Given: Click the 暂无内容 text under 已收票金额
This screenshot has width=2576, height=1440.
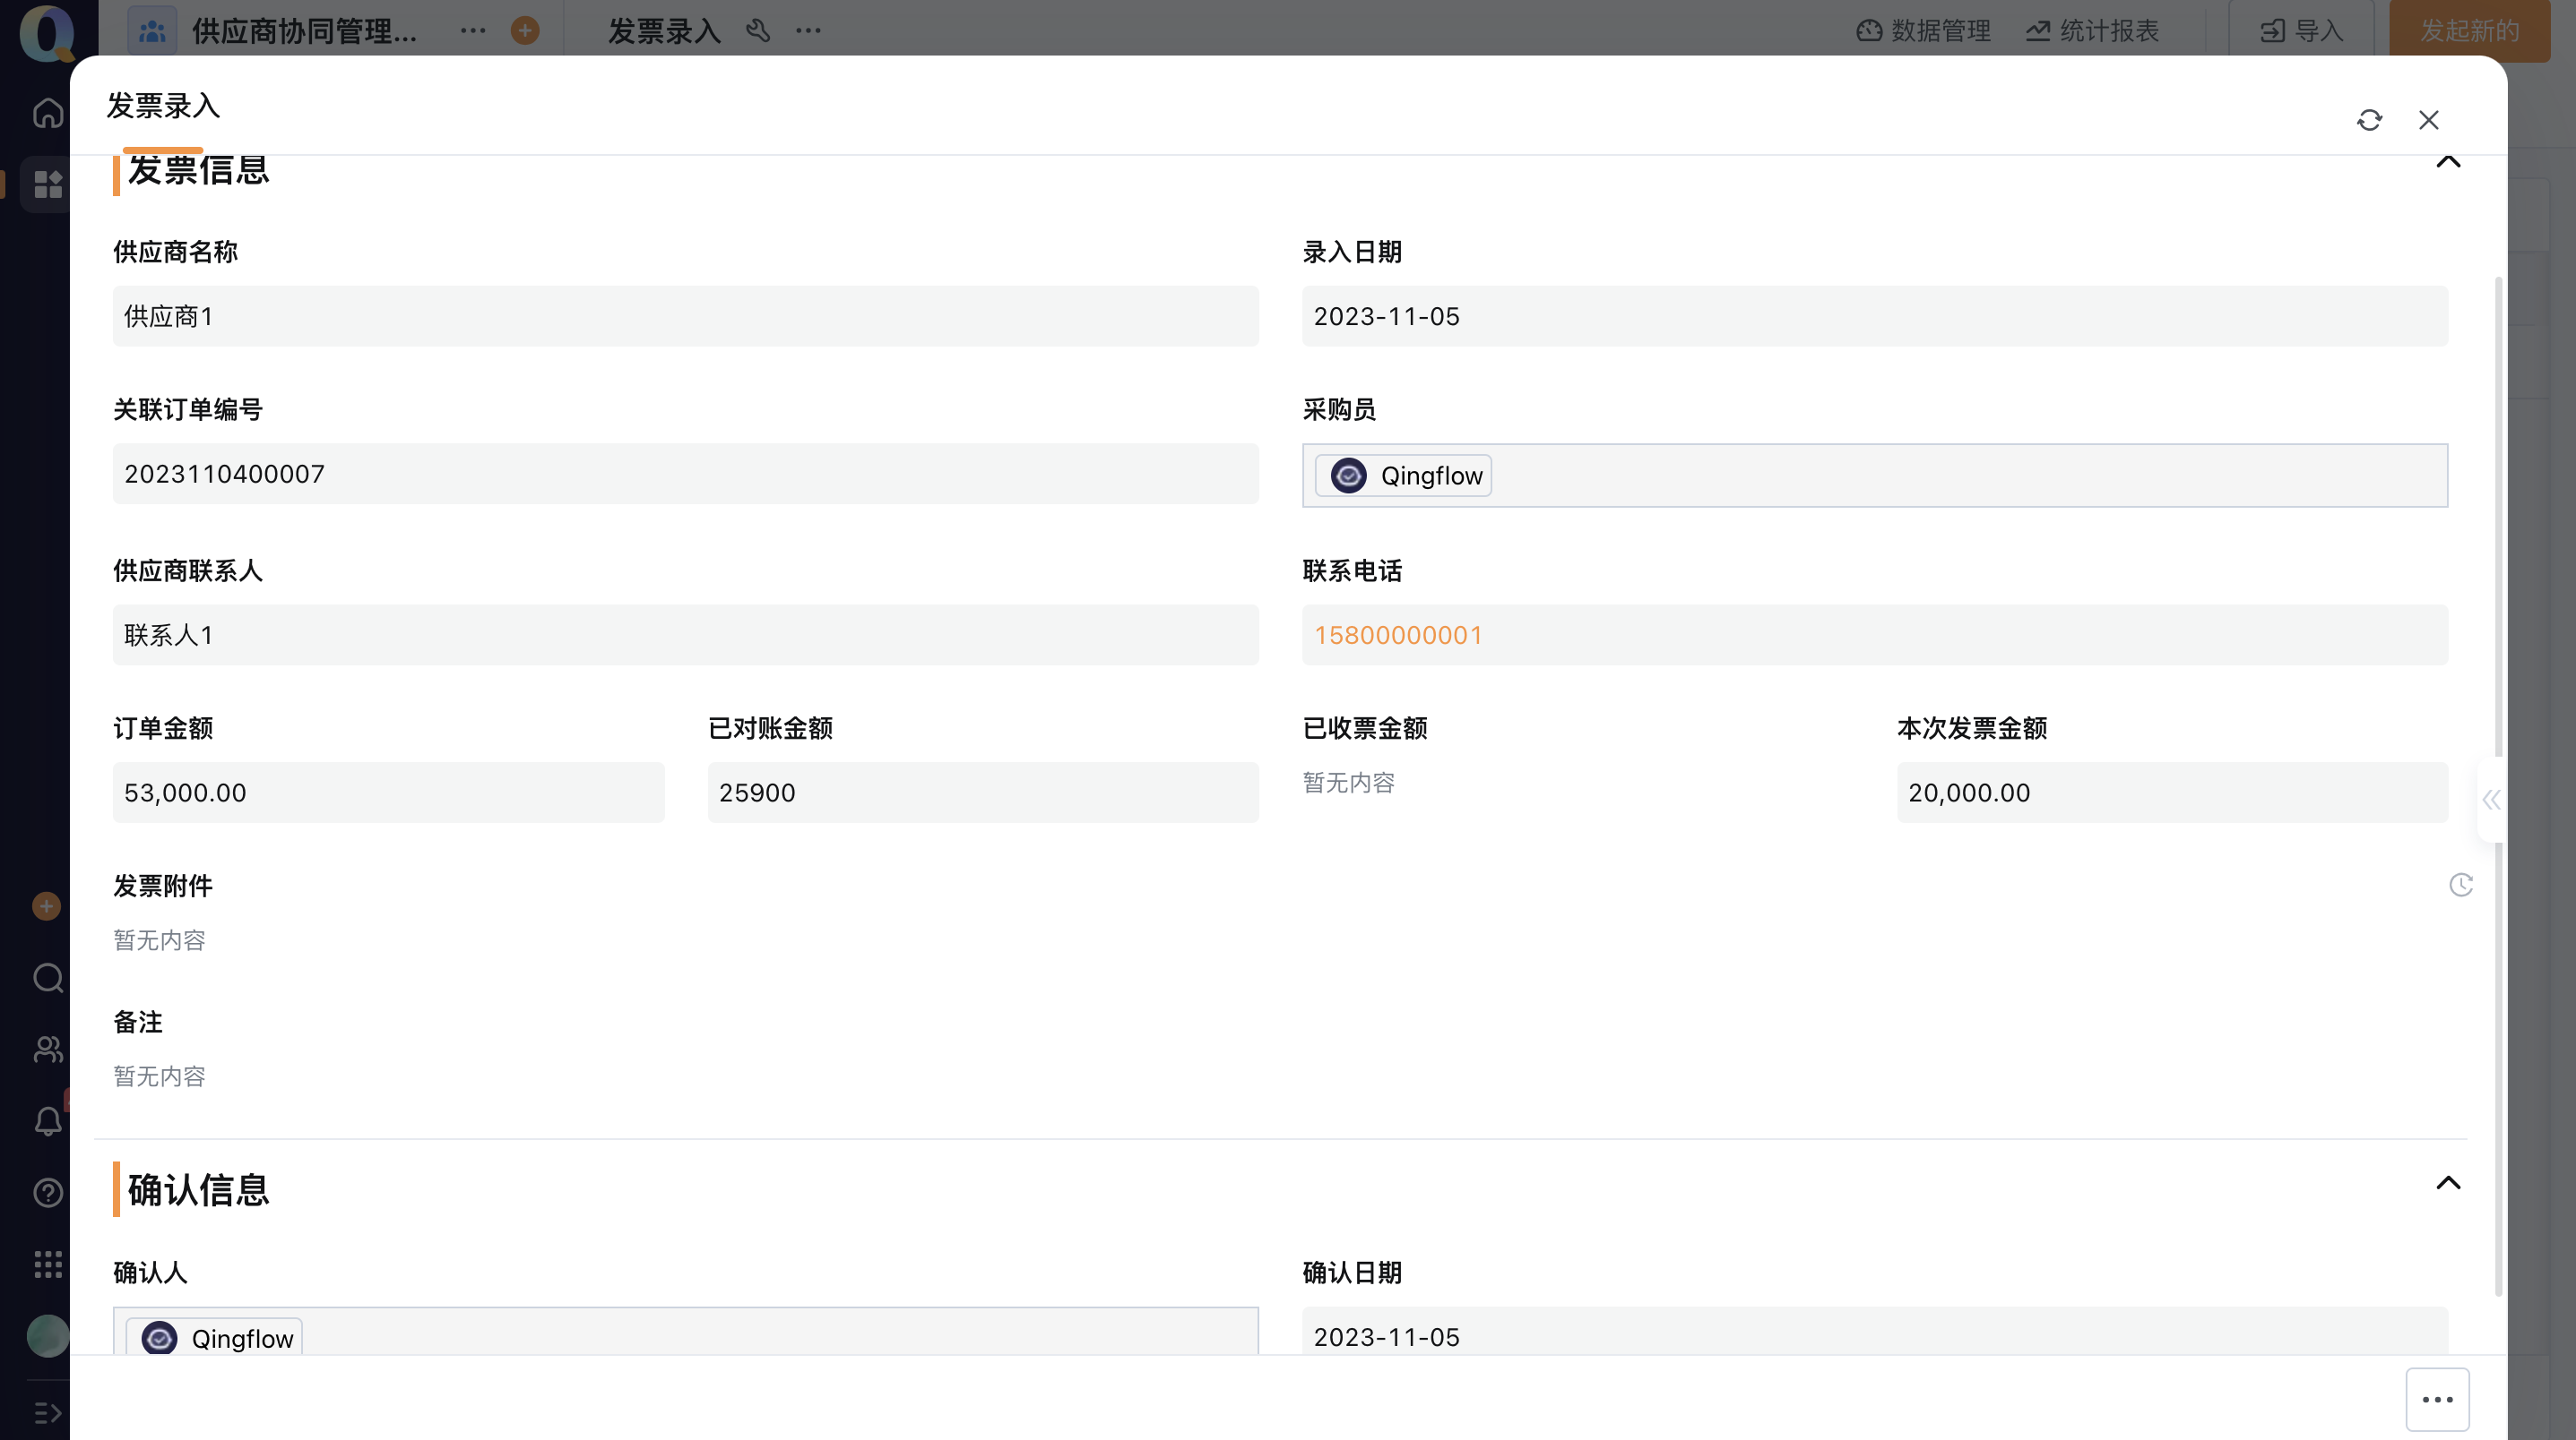Looking at the screenshot, I should click(x=1348, y=783).
